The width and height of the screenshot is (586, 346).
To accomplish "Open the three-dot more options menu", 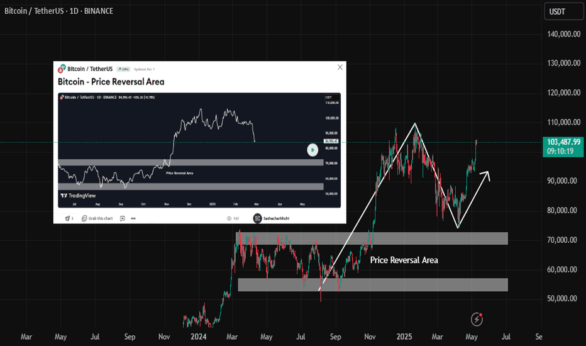I will click(133, 218).
